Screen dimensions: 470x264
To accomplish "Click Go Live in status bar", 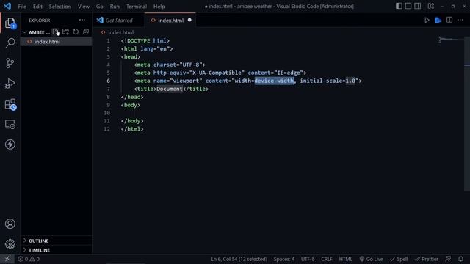I will click(x=371, y=259).
